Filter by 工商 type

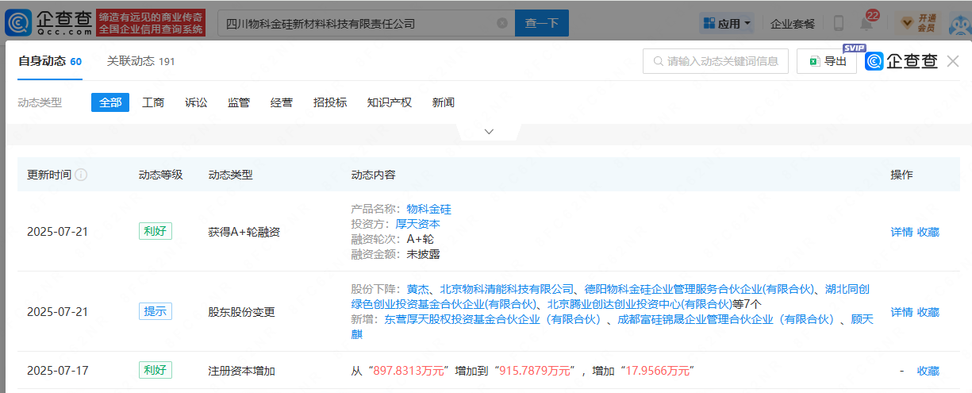tap(153, 102)
